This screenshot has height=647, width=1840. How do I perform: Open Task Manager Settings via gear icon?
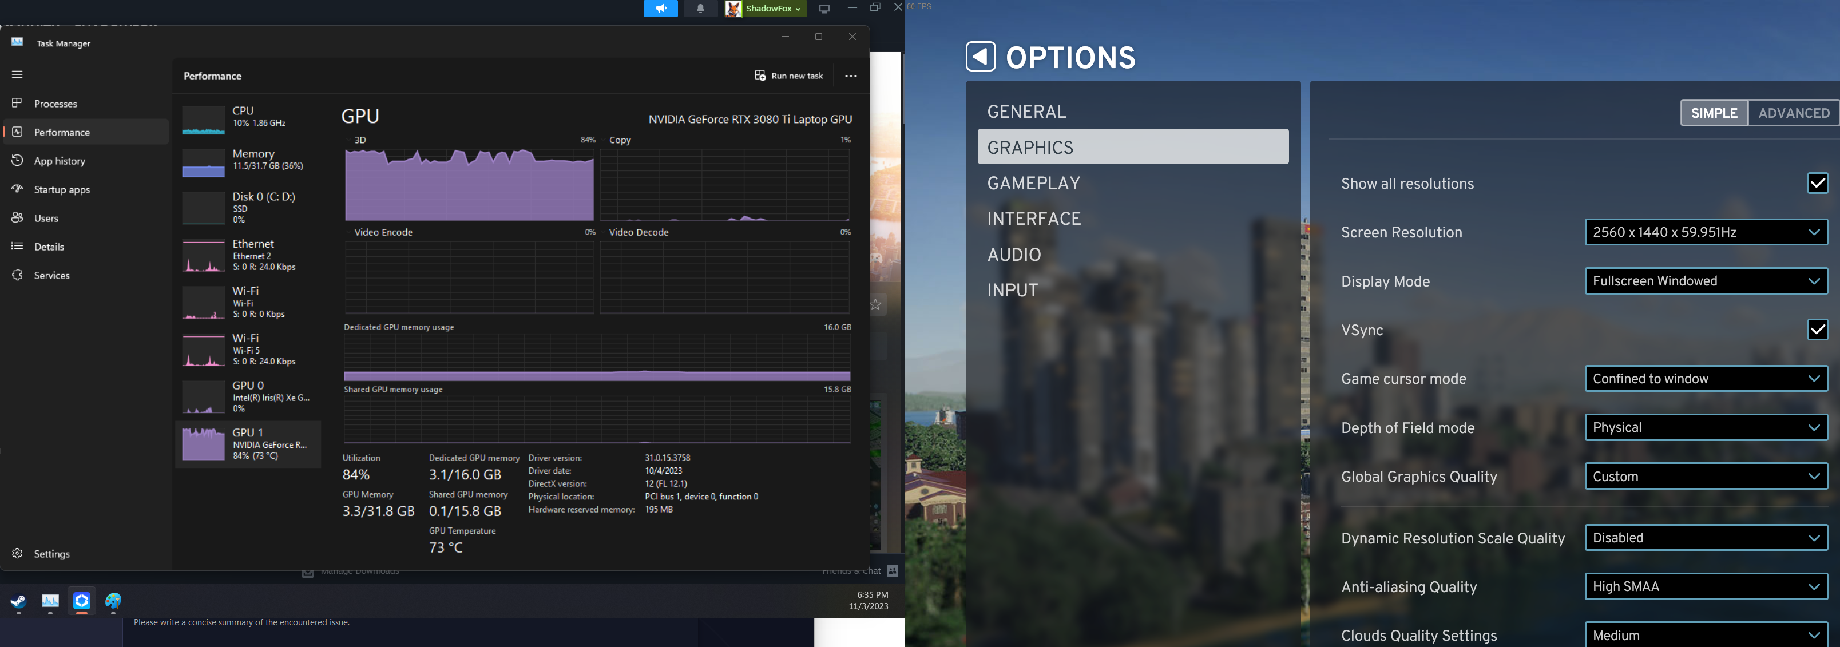coord(51,553)
